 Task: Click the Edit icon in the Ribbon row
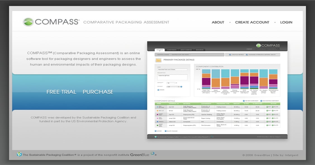(267, 122)
